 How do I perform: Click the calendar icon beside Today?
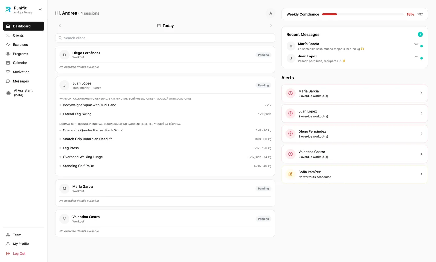[159, 26]
